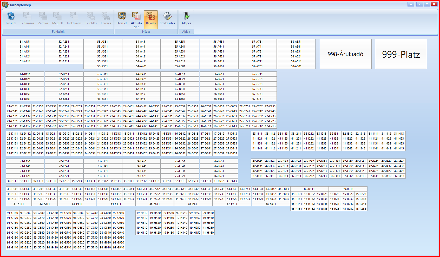Click the 19-H510 storage cell
This screenshot has width=440, height=257.
coord(142,213)
